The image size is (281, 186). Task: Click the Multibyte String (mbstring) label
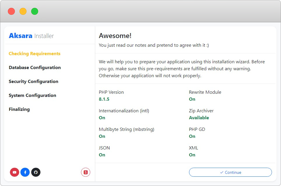click(x=126, y=129)
